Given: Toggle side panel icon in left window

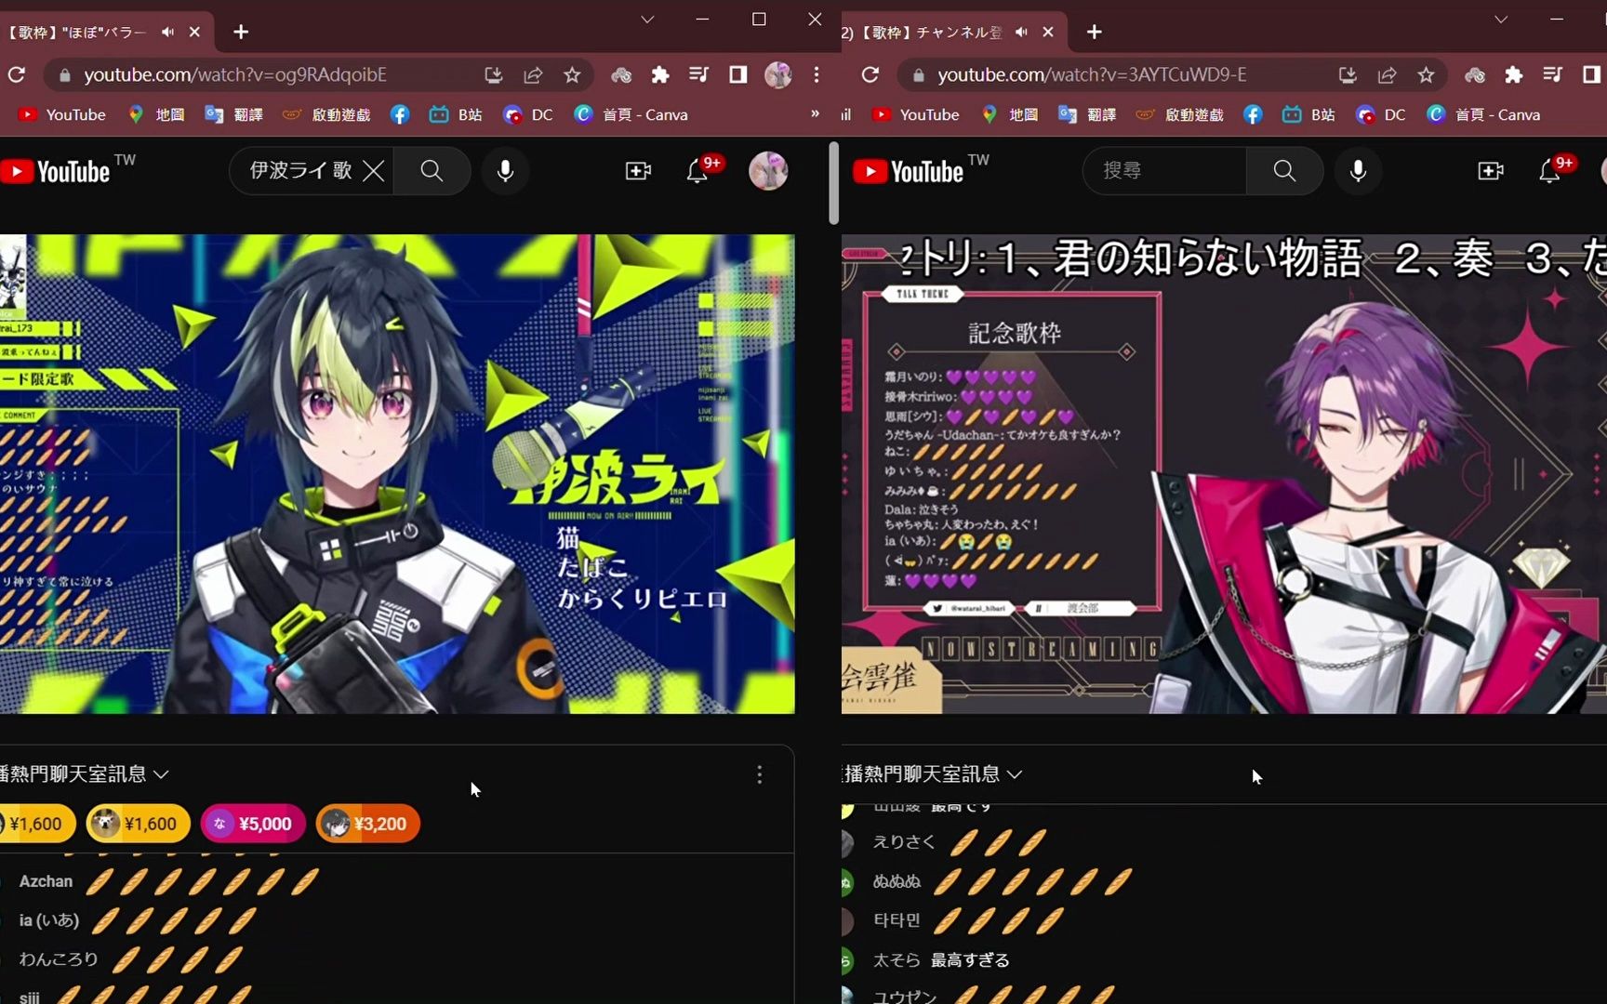Looking at the screenshot, I should [738, 74].
